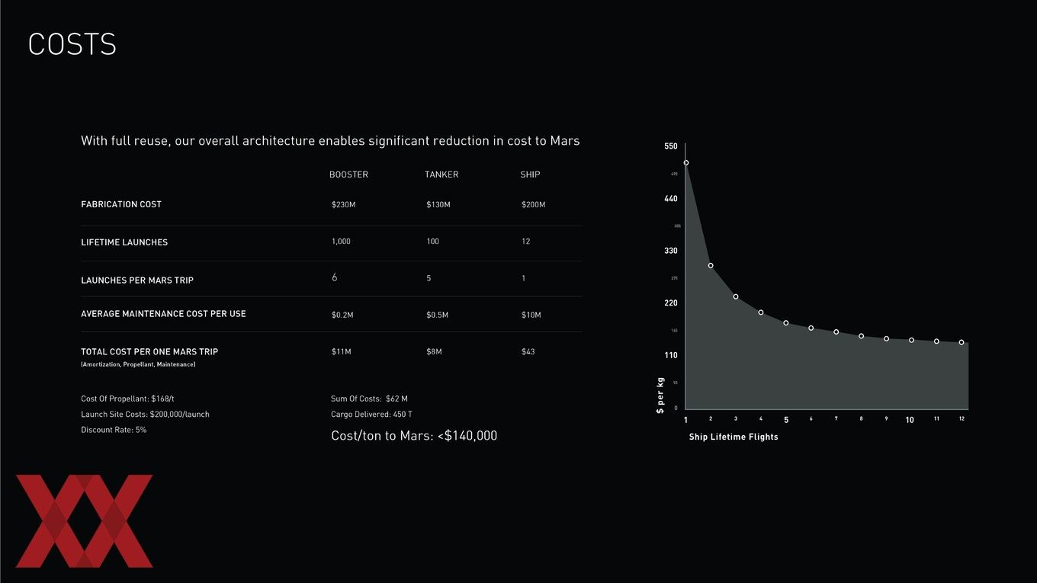This screenshot has height=583, width=1037.
Task: Select the SHIP column header
Action: [530, 175]
